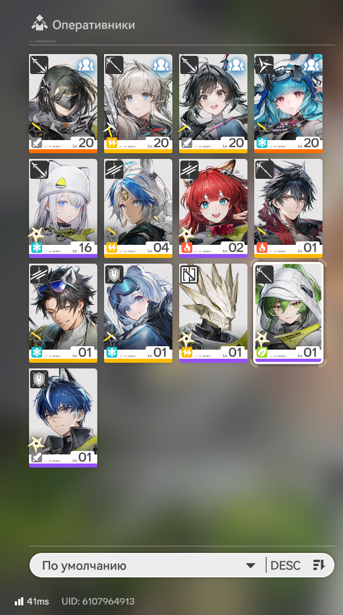Select the green-haired hooded operator card
This screenshot has height=615, width=343.
[288, 313]
